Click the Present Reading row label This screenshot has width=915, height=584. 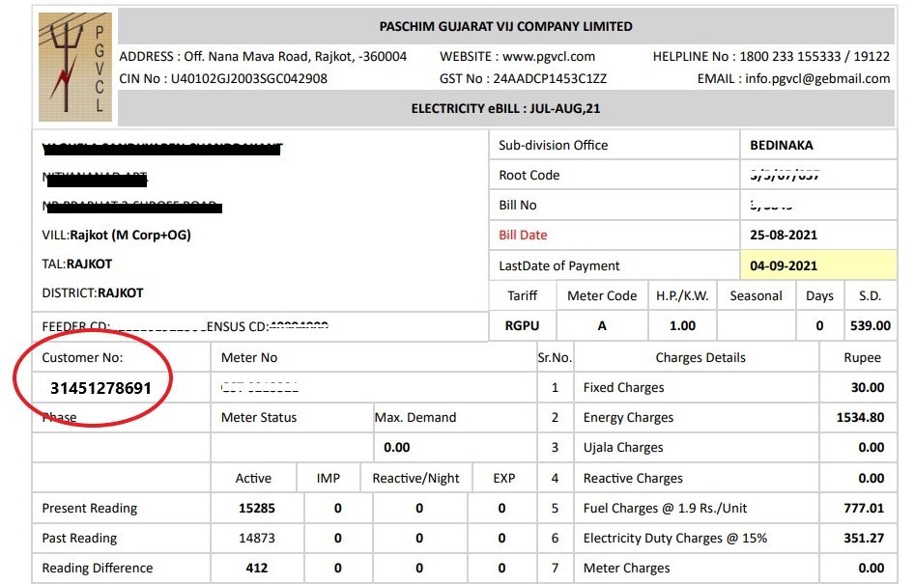tap(89, 509)
